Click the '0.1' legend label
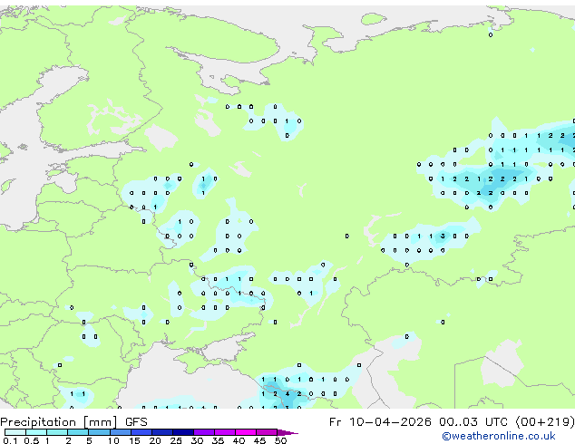 [x=10, y=440]
